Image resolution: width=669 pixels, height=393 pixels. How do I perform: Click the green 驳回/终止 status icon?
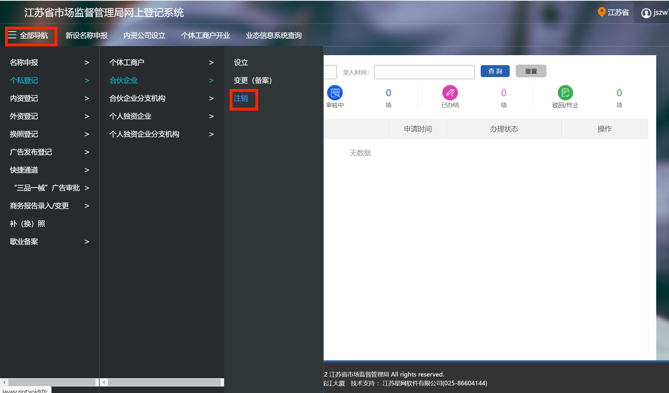pyautogui.click(x=565, y=93)
